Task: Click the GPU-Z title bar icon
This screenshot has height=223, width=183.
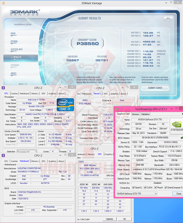Action: [x=117, y=109]
